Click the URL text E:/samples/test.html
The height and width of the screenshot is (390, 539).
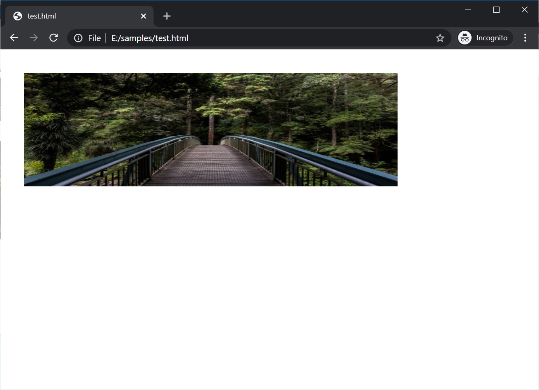click(x=150, y=38)
